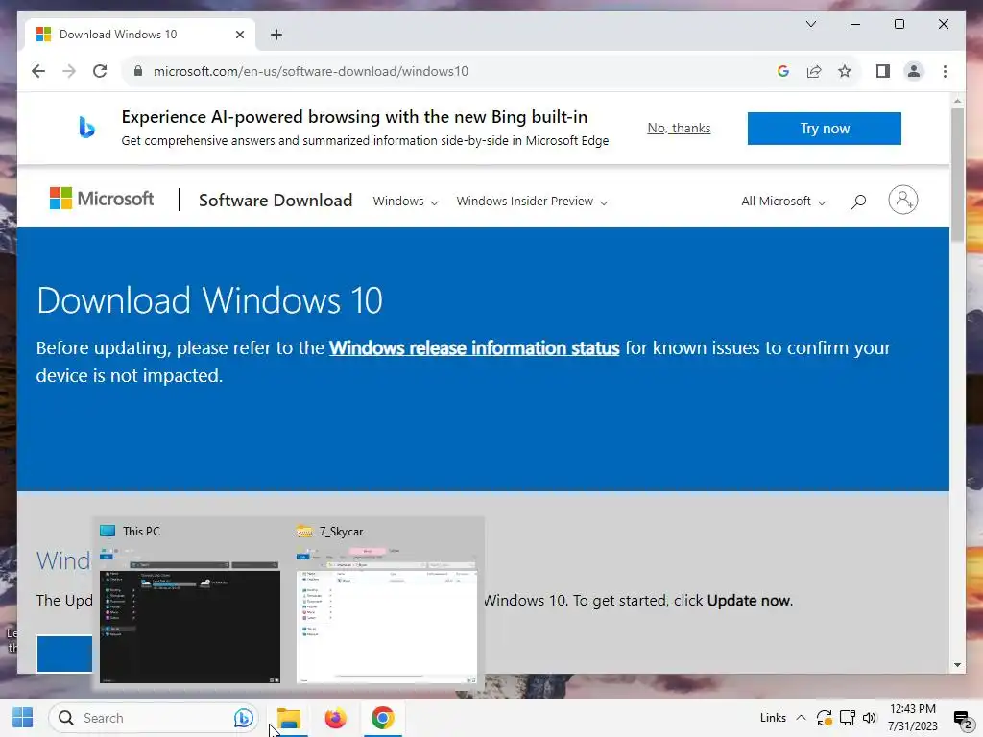Open Bing chat icon in search box
Screen dimensions: 983x737
[243, 718]
